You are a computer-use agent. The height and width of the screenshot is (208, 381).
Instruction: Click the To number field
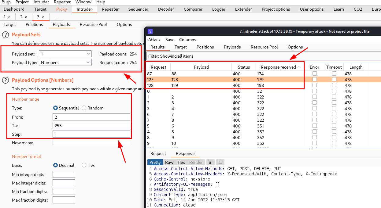click(91, 126)
